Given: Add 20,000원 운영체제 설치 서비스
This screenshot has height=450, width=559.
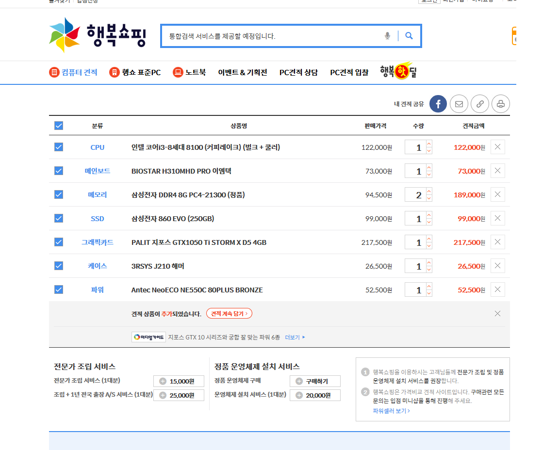Looking at the screenshot, I should click(315, 395).
